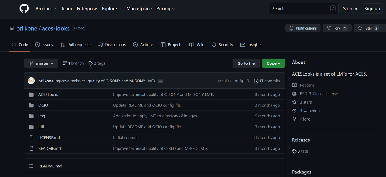Open the README.md file in list

click(49, 148)
